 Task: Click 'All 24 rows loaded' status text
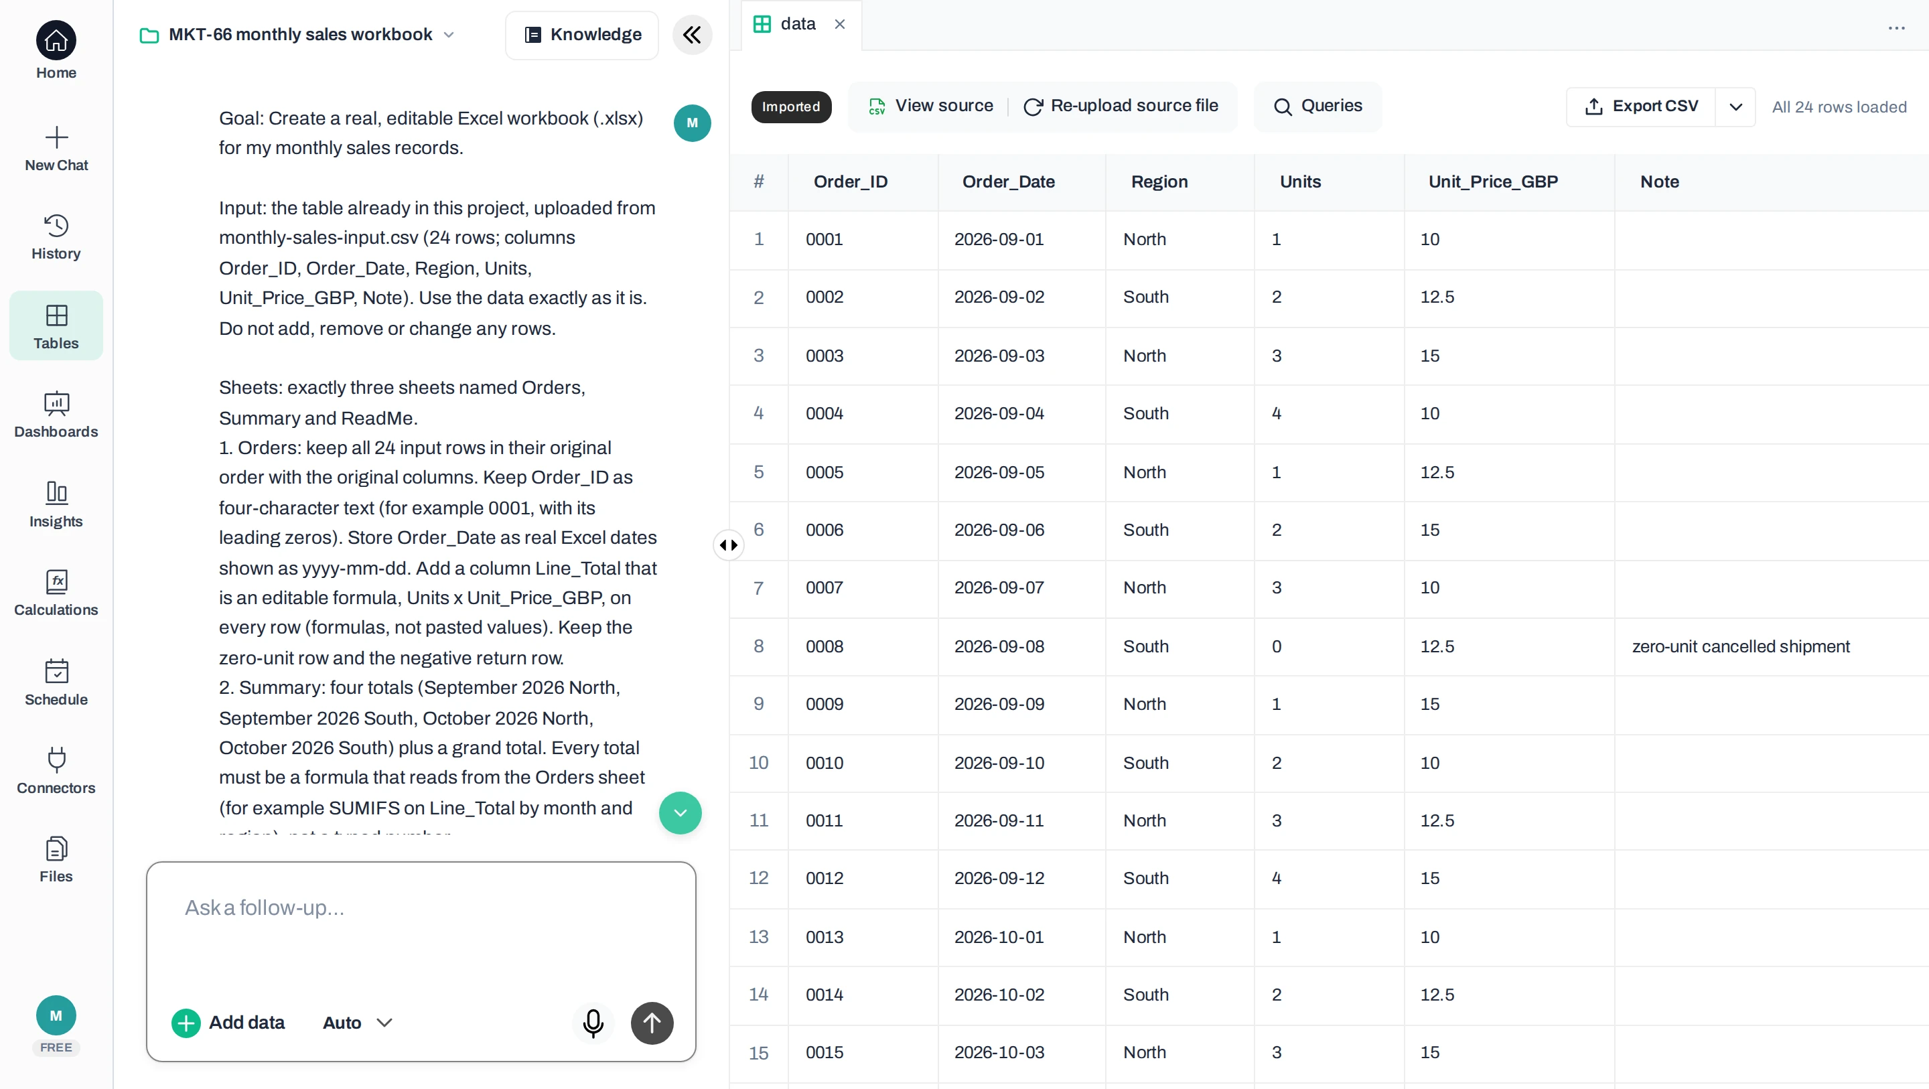click(x=1839, y=107)
